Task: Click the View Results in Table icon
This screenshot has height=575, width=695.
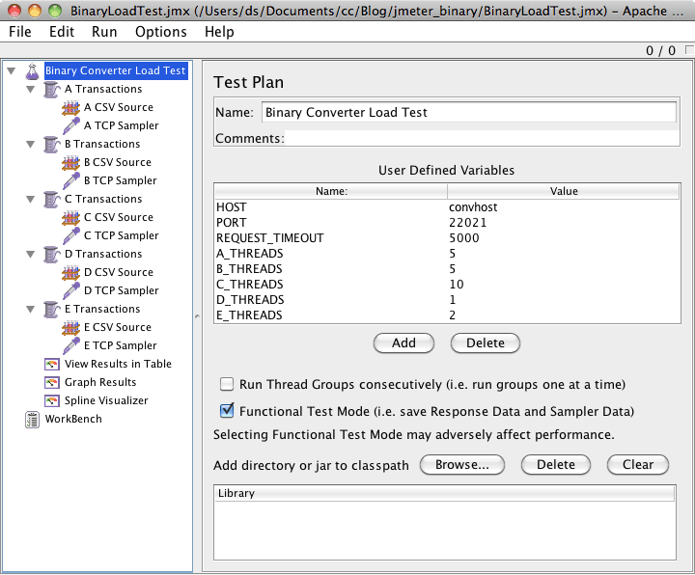Action: pyautogui.click(x=52, y=364)
